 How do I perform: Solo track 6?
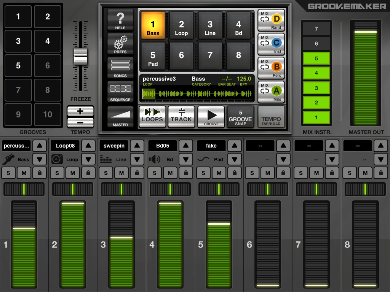252,173
